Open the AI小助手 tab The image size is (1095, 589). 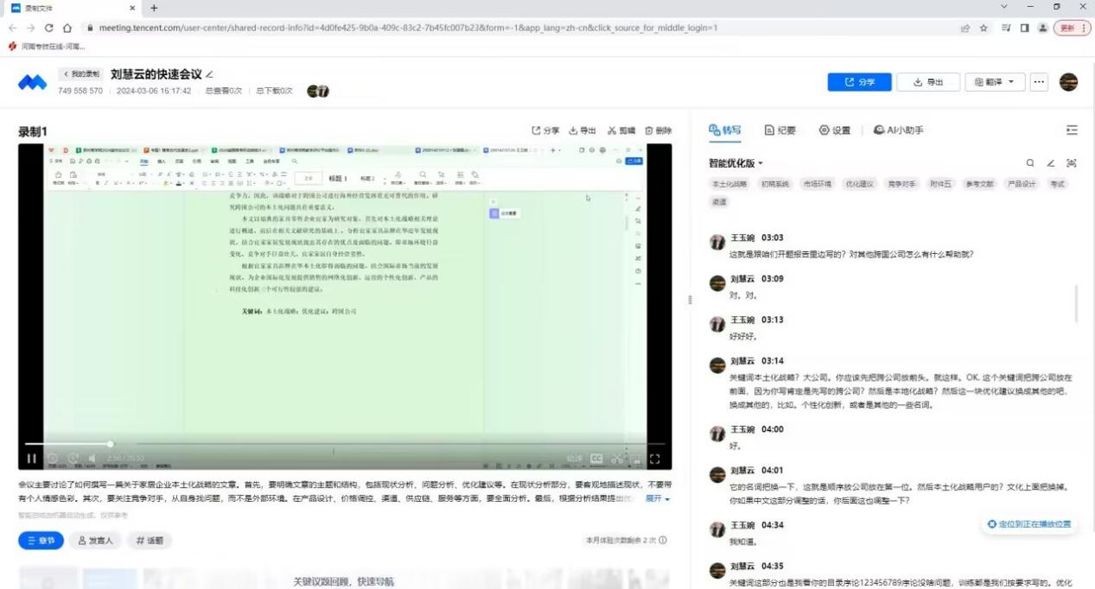pos(898,130)
